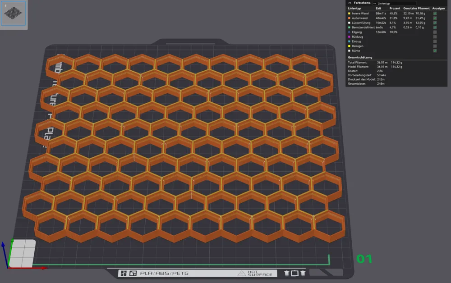451x283 pixels.
Task: Click the dark blue Eilgang color swatch
Action: (x=349, y=32)
